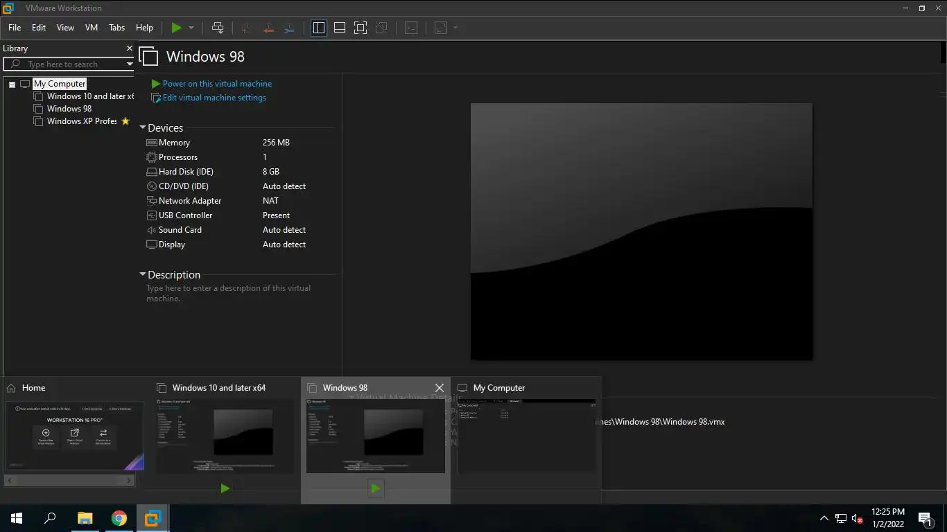Click the Windows 98 thumbnail preview
This screenshot has height=532, width=947.
click(375, 436)
